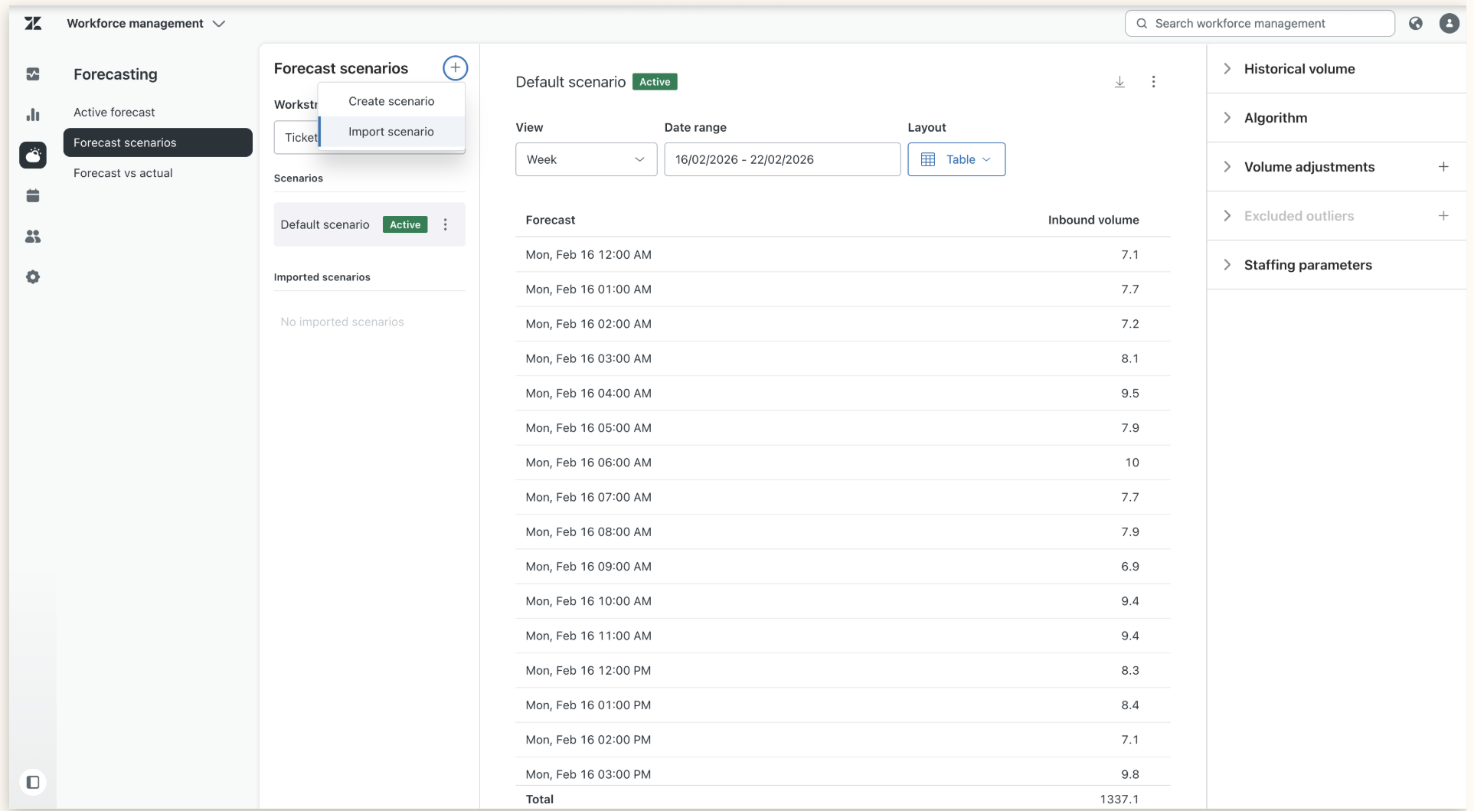Open the reporting bar chart sidebar icon

pyautogui.click(x=33, y=115)
